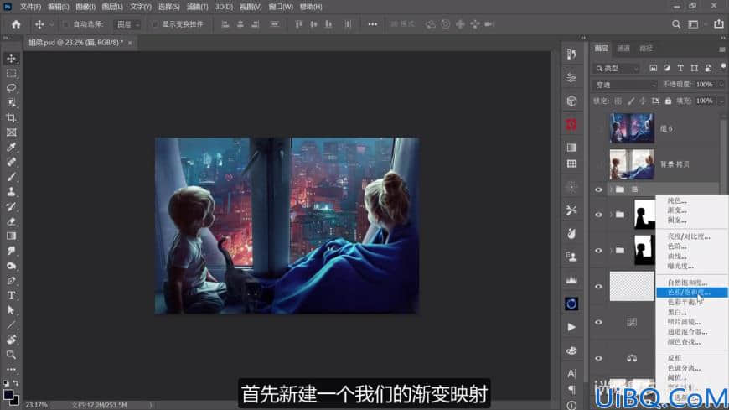Select the Rectangular Marquee tool
The width and height of the screenshot is (729, 410).
[x=11, y=74]
